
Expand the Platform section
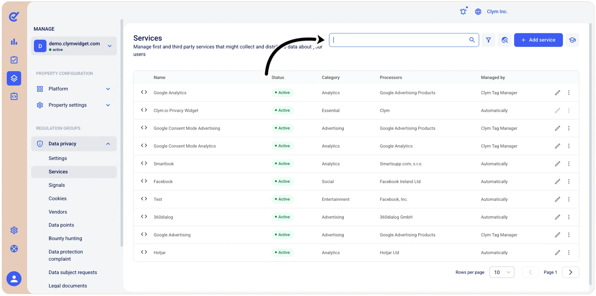(x=74, y=89)
